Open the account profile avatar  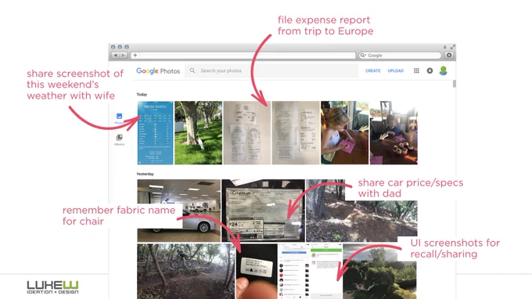tap(443, 70)
